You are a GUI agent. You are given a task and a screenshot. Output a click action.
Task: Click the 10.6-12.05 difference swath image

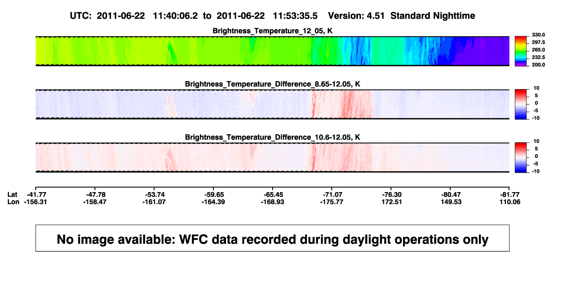pos(273,157)
